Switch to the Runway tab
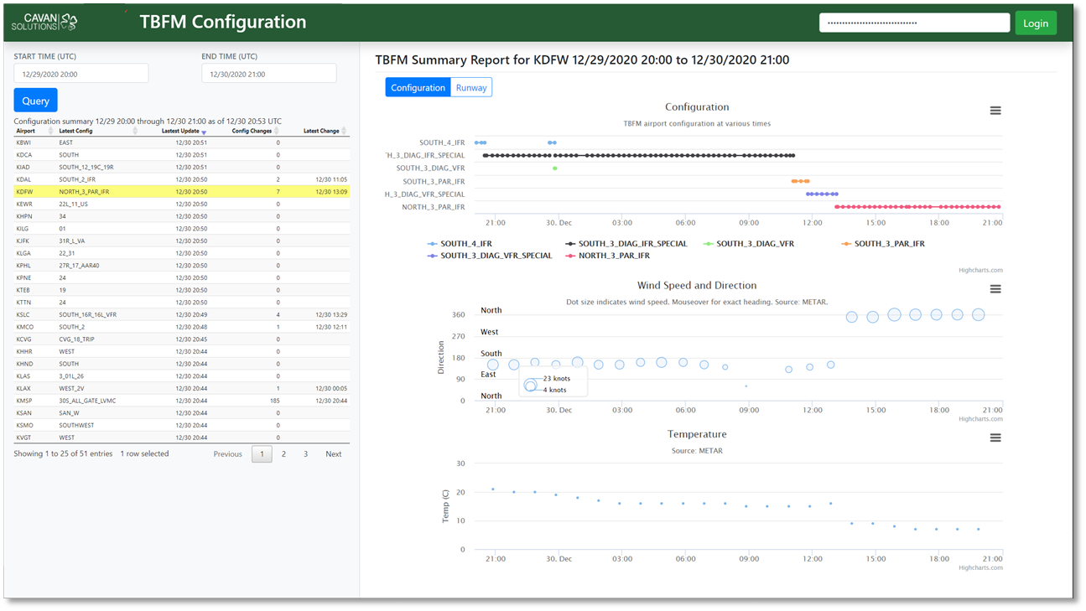Image resolution: width=1086 pixels, height=611 pixels. (471, 88)
